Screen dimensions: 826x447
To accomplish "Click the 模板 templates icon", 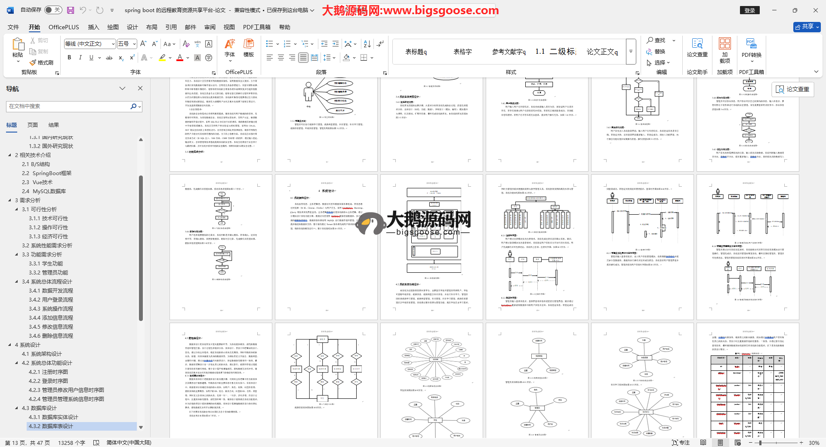I will pyautogui.click(x=249, y=47).
